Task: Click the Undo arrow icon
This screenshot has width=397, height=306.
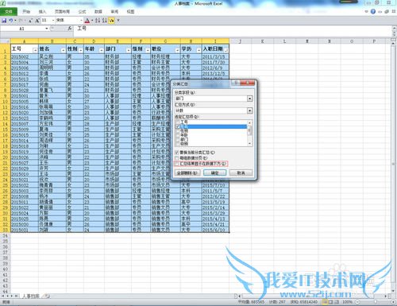Action: pos(11,21)
